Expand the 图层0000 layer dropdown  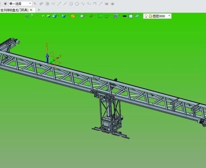pyautogui.click(x=169, y=16)
